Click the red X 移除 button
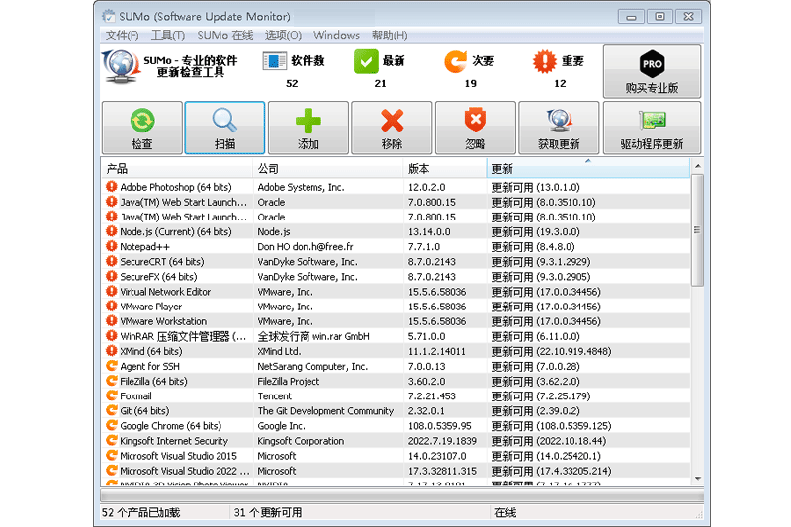Screen dimensions: 791x527 point(392,128)
